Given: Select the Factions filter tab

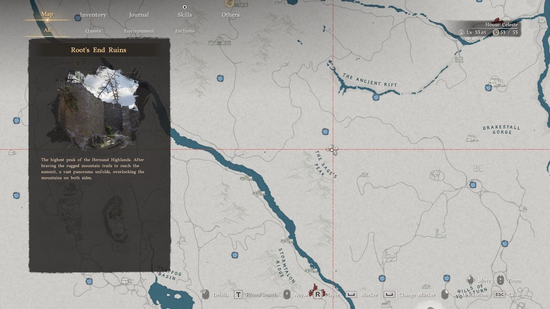Looking at the screenshot, I should (185, 31).
